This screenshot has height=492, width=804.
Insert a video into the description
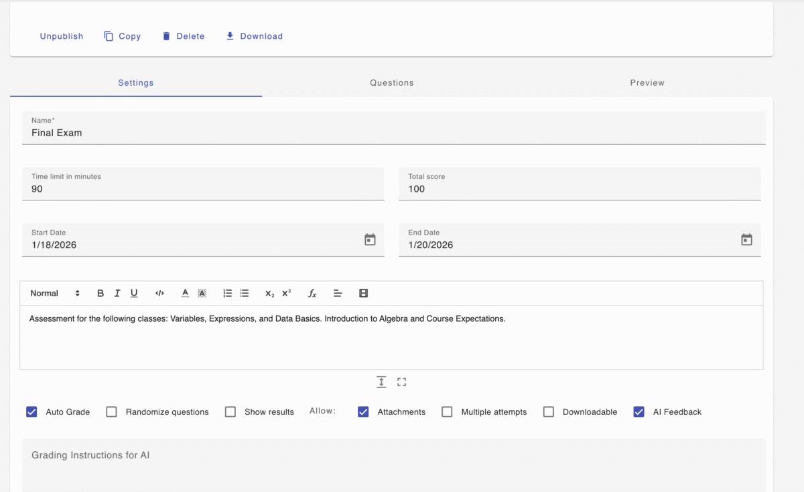coord(364,294)
